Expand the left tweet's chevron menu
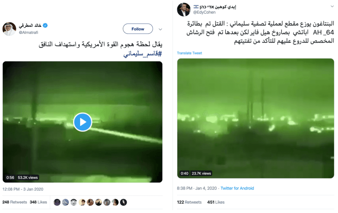This screenshot has height=213, width=338. 160,29
